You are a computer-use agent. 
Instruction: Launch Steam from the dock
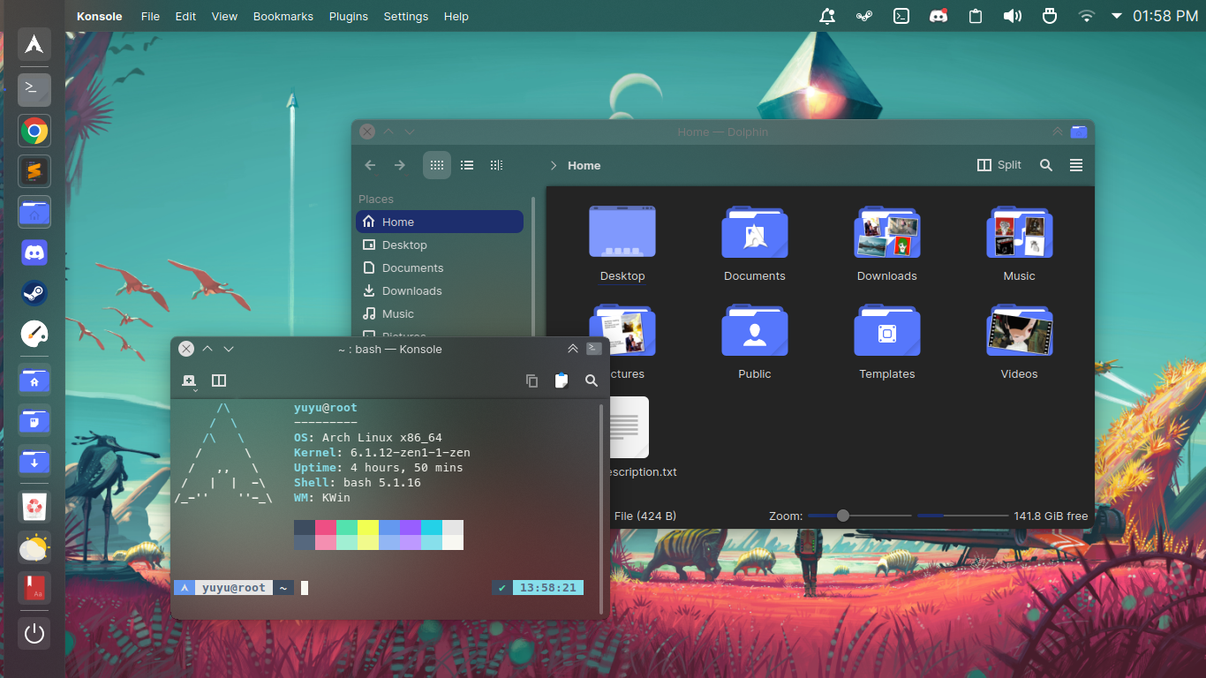(x=34, y=293)
